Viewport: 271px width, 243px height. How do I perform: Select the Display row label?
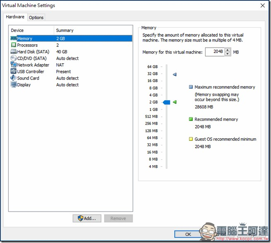point(24,85)
